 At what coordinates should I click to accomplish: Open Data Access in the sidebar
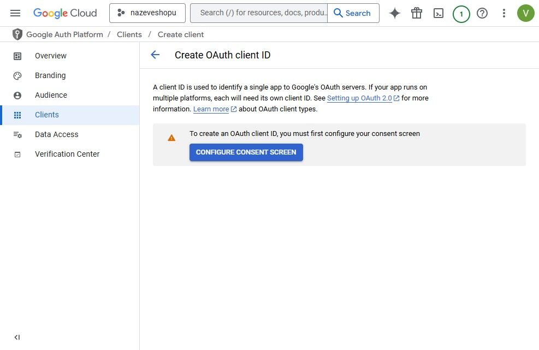coord(70,134)
